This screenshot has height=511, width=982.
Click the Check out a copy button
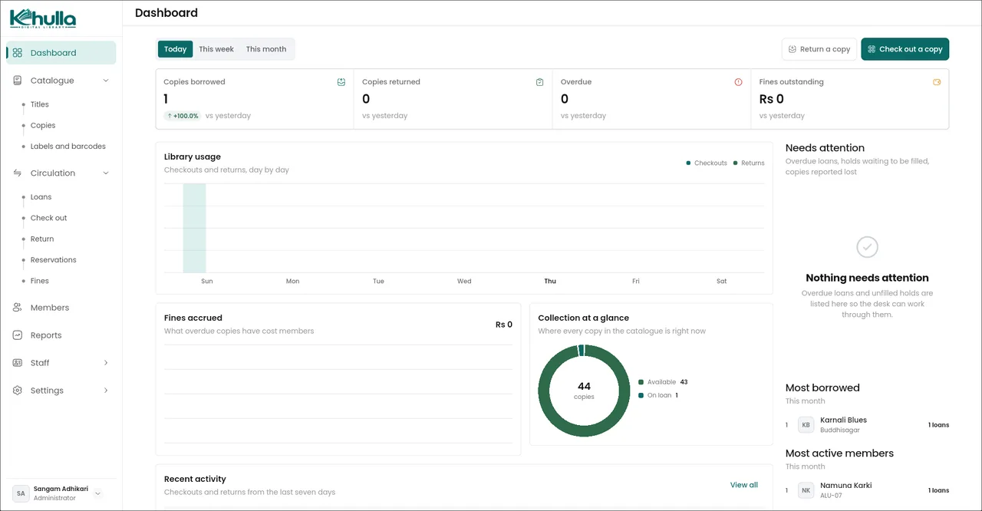coord(905,49)
